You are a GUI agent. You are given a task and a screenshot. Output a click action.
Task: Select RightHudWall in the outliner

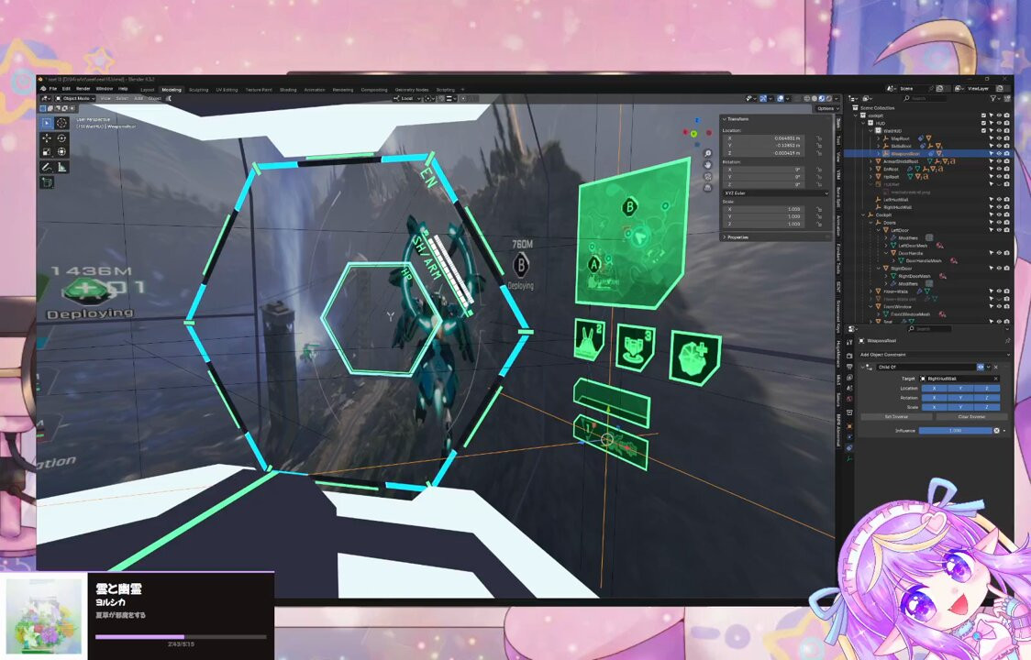click(898, 207)
